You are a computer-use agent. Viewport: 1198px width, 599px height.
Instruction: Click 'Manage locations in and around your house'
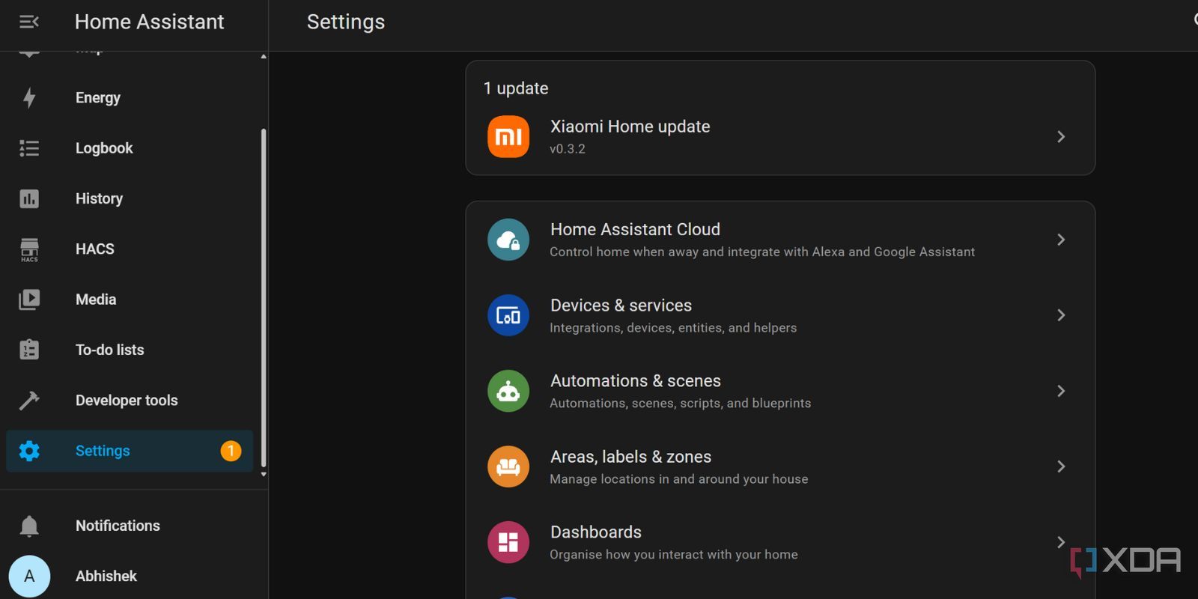tap(678, 479)
